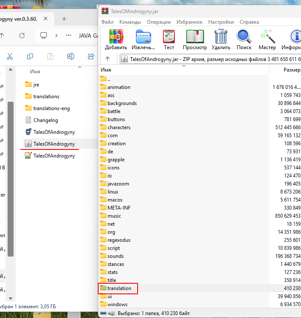Click the Поиск (Find) magnifier icon

[244, 36]
